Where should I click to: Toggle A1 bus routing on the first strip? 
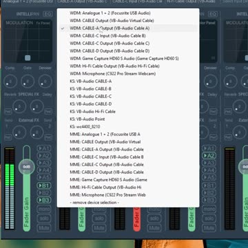44,149
